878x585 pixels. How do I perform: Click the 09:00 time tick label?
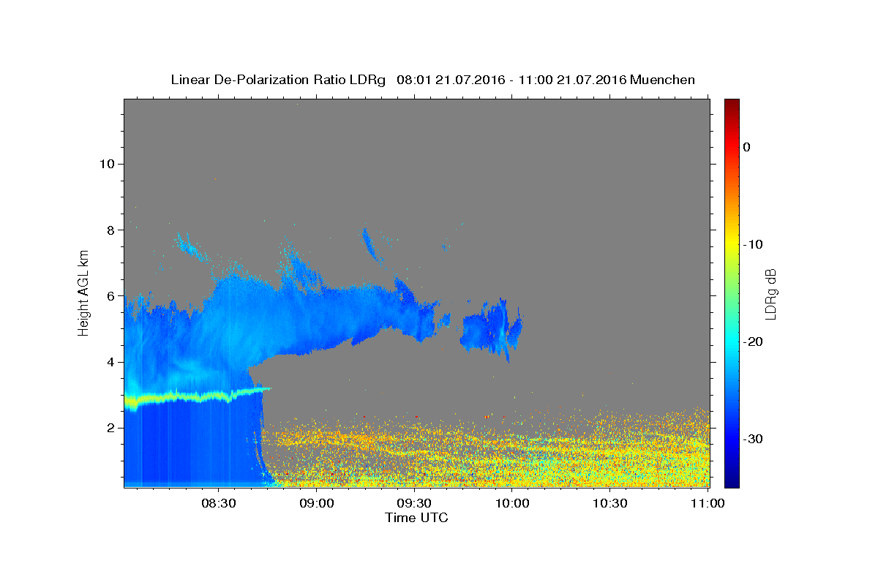[317, 504]
